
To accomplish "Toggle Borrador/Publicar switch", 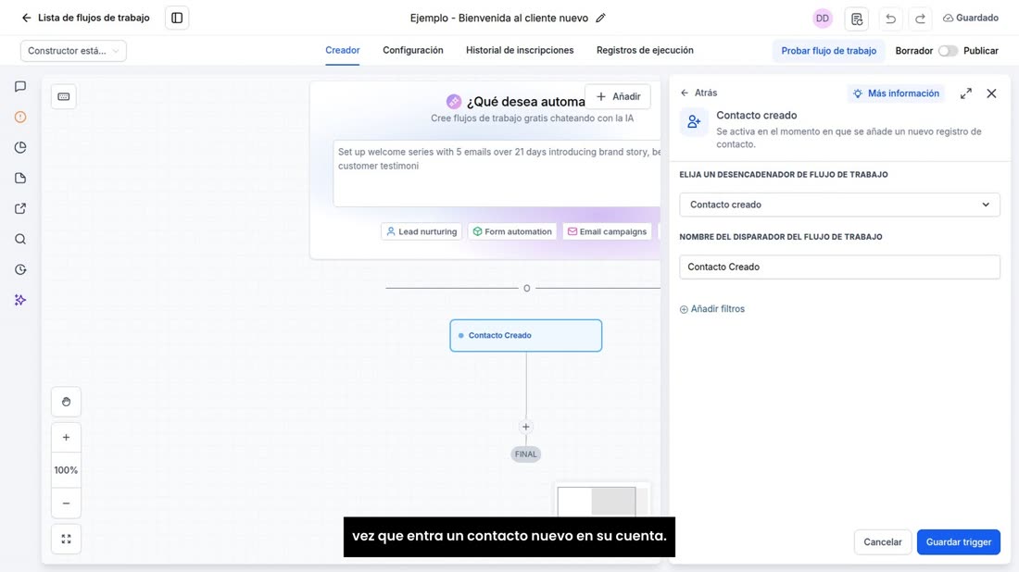I will [x=948, y=51].
